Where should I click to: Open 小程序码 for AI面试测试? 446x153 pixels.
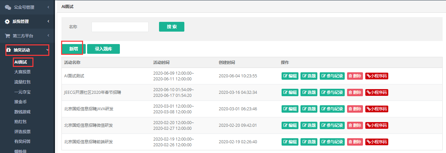pos(377,76)
